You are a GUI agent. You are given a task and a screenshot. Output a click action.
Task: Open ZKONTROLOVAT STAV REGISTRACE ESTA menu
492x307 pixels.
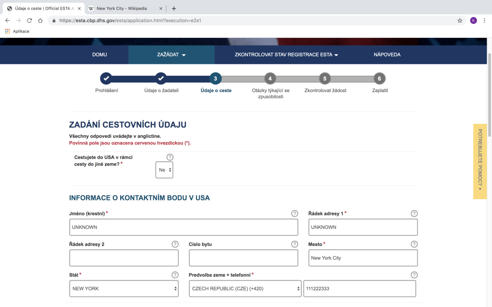click(x=286, y=55)
